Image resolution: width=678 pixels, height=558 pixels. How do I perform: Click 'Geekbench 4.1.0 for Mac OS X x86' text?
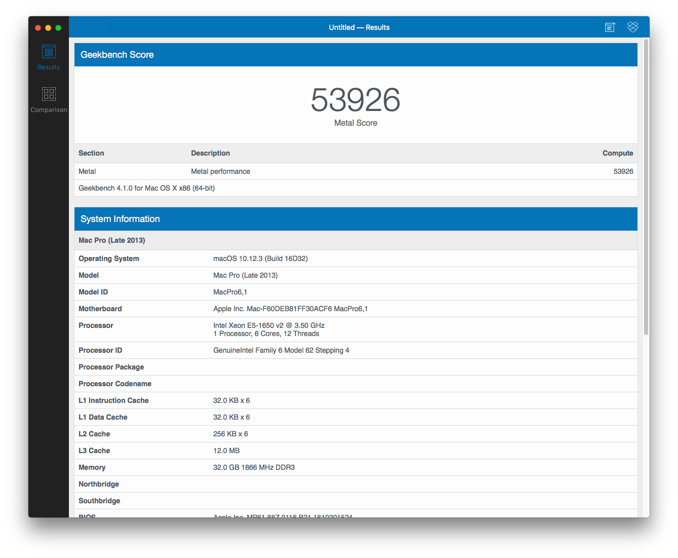146,188
